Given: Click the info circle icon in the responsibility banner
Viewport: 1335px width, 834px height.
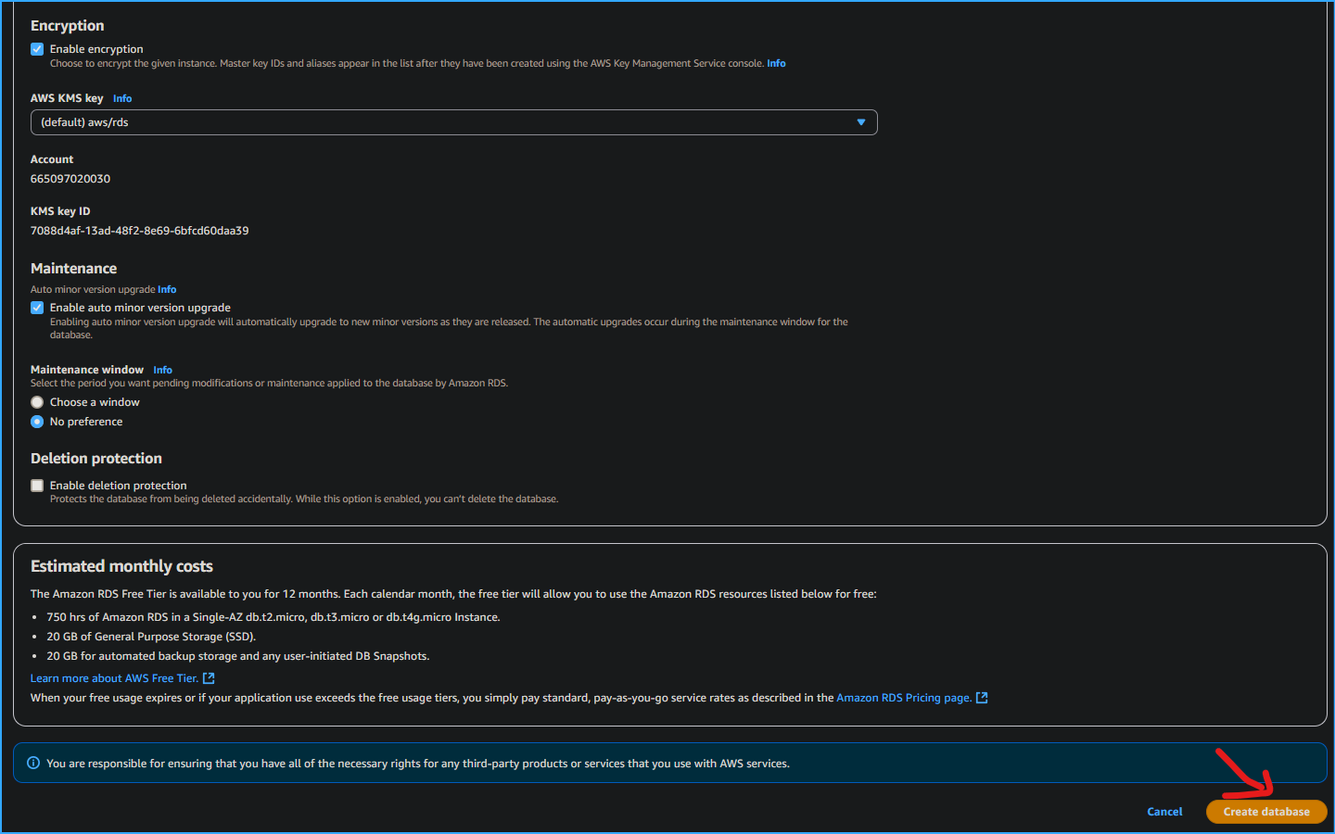Looking at the screenshot, I should [x=33, y=763].
